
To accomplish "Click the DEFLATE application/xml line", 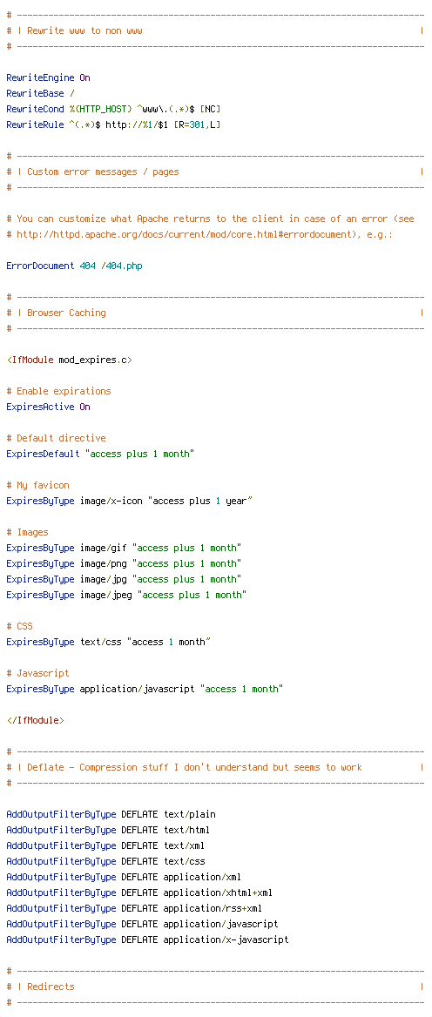I will 124,877.
